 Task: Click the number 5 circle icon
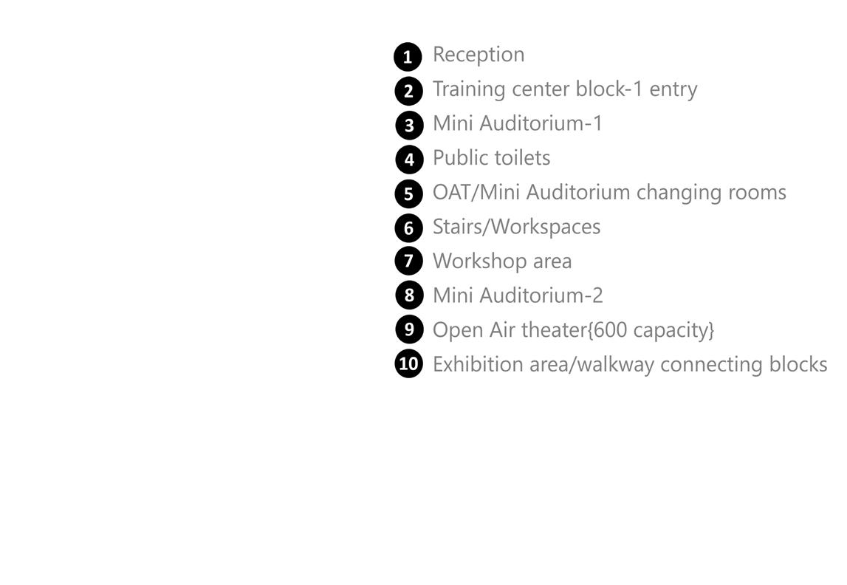coord(408,194)
